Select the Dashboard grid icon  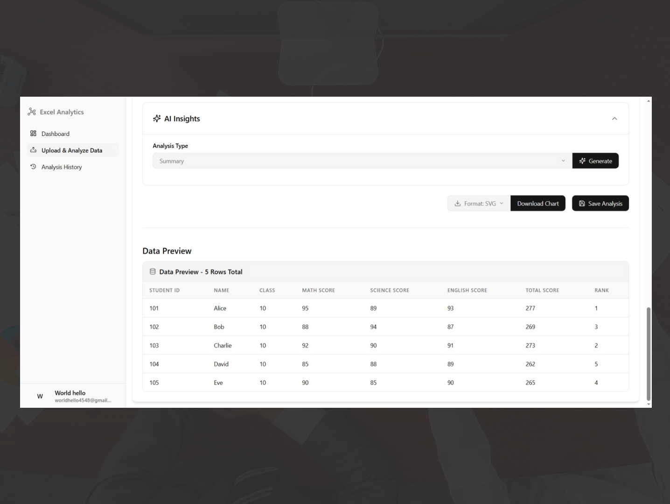click(33, 133)
